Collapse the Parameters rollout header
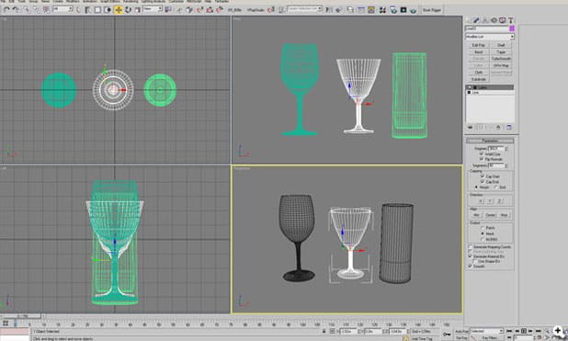This screenshot has height=341, width=568. click(490, 141)
